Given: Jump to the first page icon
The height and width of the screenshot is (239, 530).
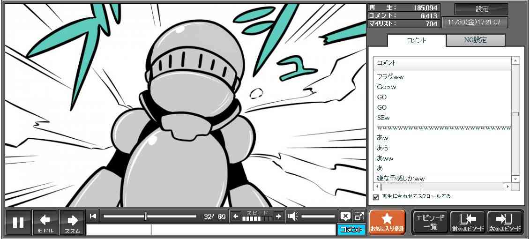Looking at the screenshot, I should pos(93,216).
